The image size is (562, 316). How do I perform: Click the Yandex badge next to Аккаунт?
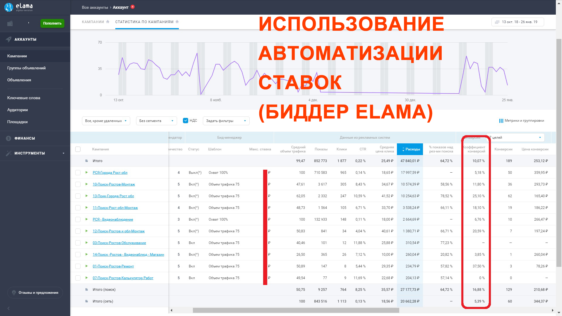pyautogui.click(x=133, y=7)
